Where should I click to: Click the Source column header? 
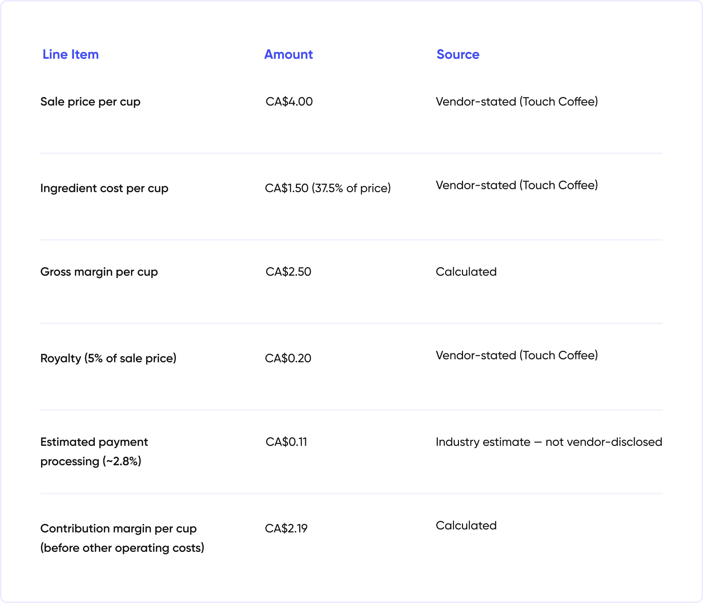click(x=458, y=54)
